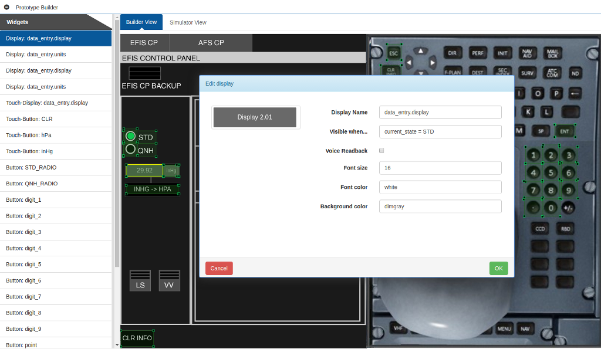The image size is (601, 349).
Task: Click the CCD key on the keypad
Action: pos(540,229)
